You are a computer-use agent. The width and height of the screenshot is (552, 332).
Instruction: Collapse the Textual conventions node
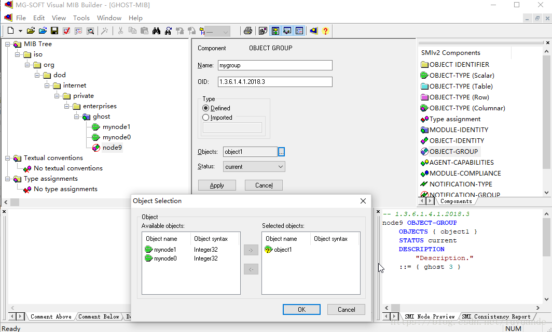pyautogui.click(x=7, y=158)
